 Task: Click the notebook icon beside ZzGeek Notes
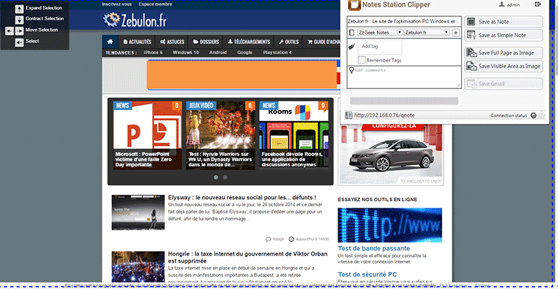click(352, 33)
